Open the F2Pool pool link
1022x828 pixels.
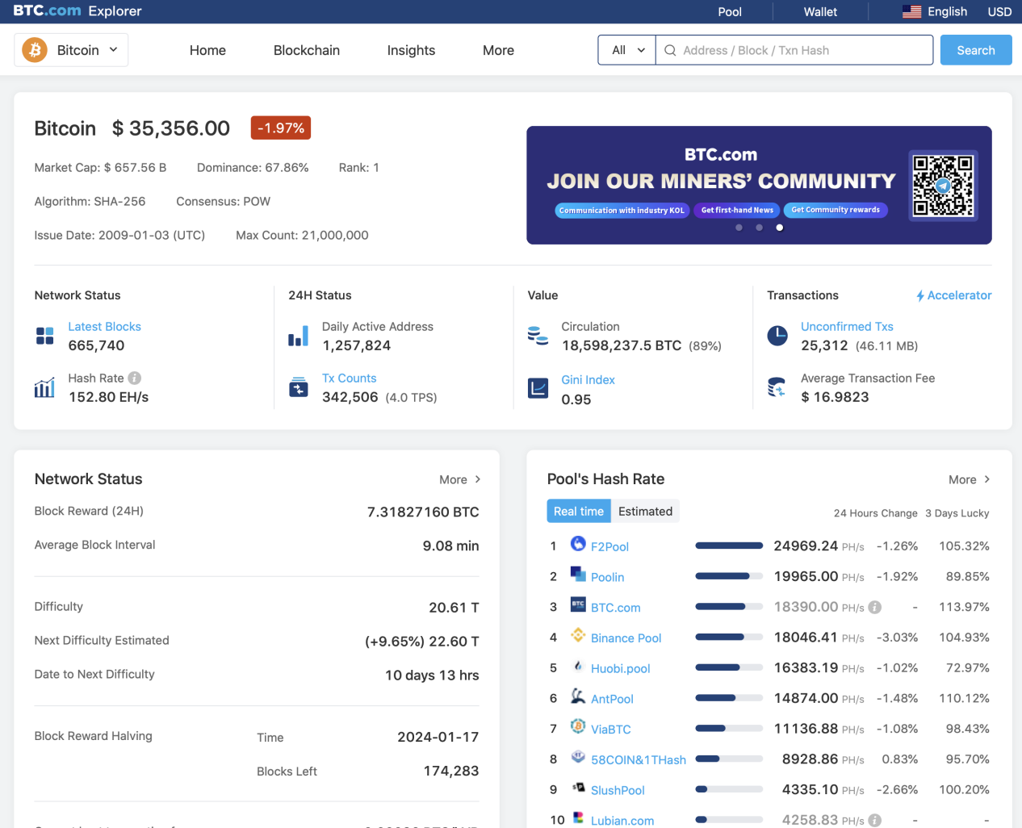click(609, 546)
